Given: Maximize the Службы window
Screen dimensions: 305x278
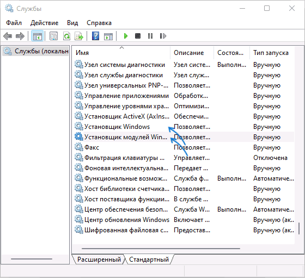Looking at the screenshot, I should [x=267, y=8].
